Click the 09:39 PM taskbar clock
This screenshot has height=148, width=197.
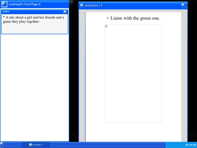pyautogui.click(x=190, y=145)
